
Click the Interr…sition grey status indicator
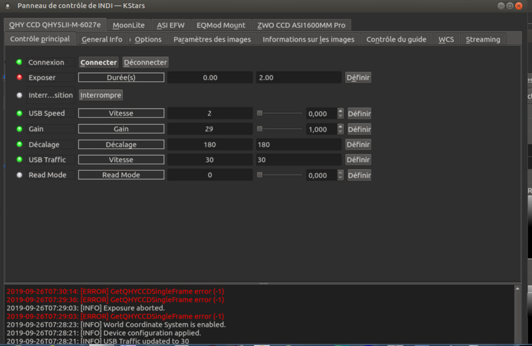[x=19, y=95]
